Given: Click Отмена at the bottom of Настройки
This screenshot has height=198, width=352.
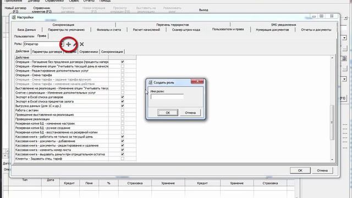Looking at the screenshot, I should 322,170.
